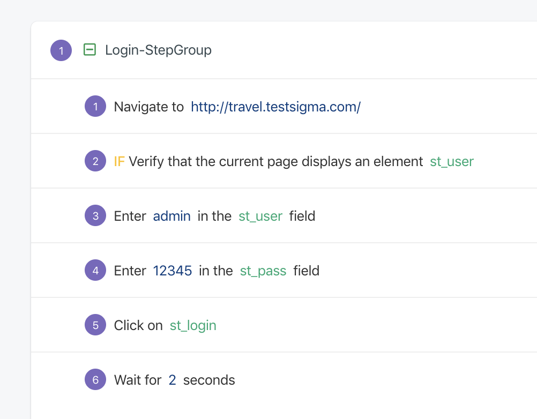Collapse the Login-StepGroup step group
Screen dimensions: 537x419
pos(89,50)
